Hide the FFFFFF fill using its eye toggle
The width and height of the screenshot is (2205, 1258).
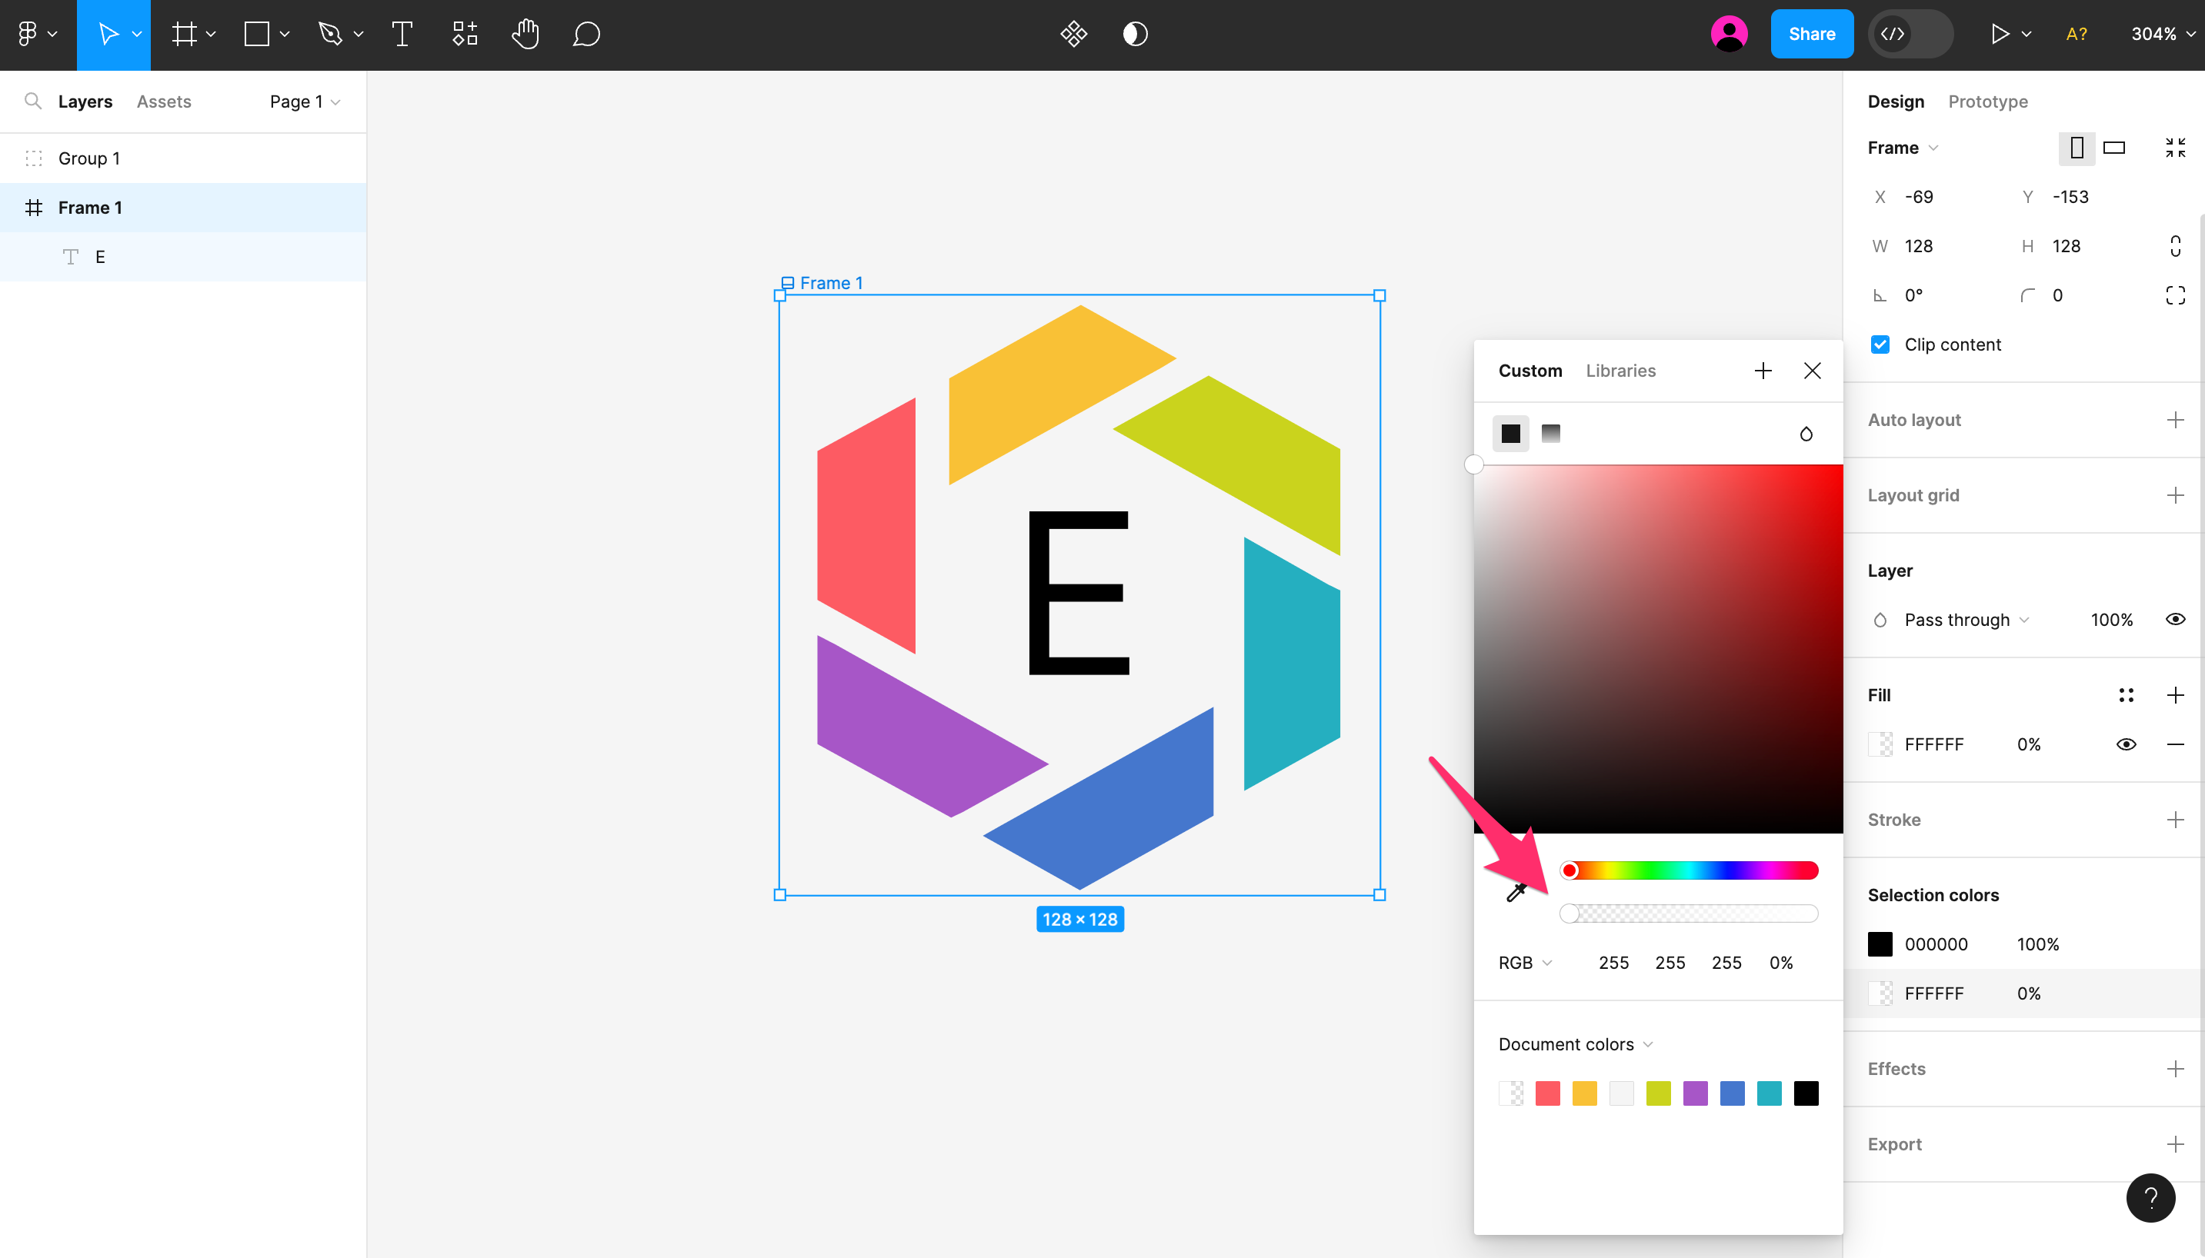pos(2126,744)
